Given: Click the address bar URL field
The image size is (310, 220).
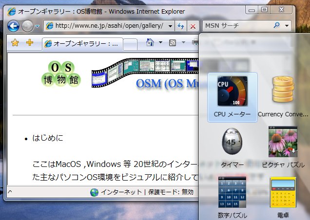Looking at the screenshot, I should [x=108, y=26].
